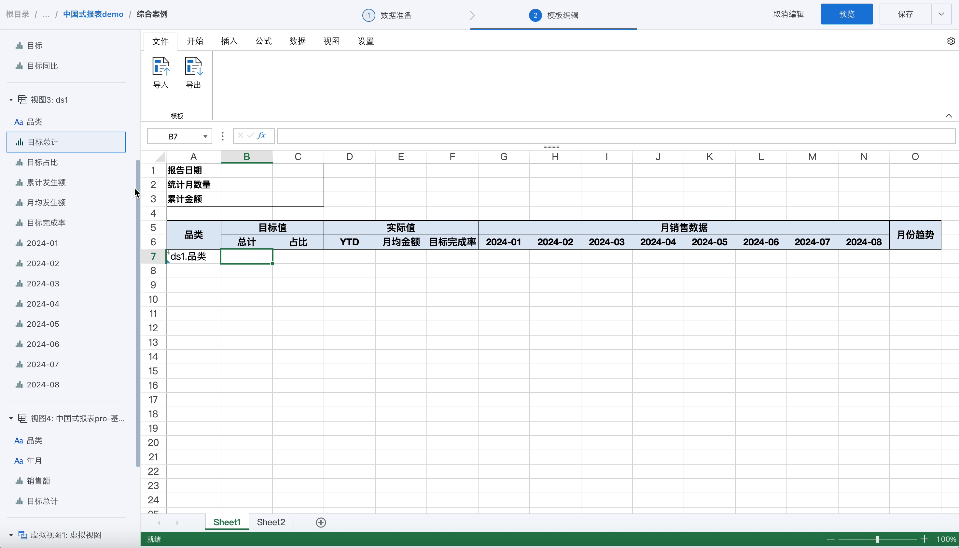Click into the formula bar input
Viewport: 959px width, 548px height.
coord(616,136)
